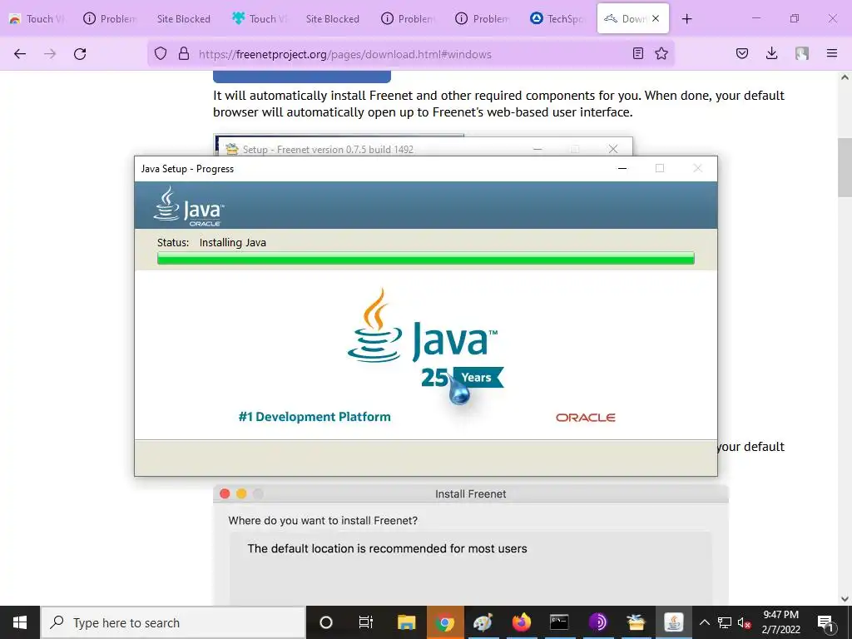Open the network status tray icon
The height and width of the screenshot is (639, 852).
725,622
